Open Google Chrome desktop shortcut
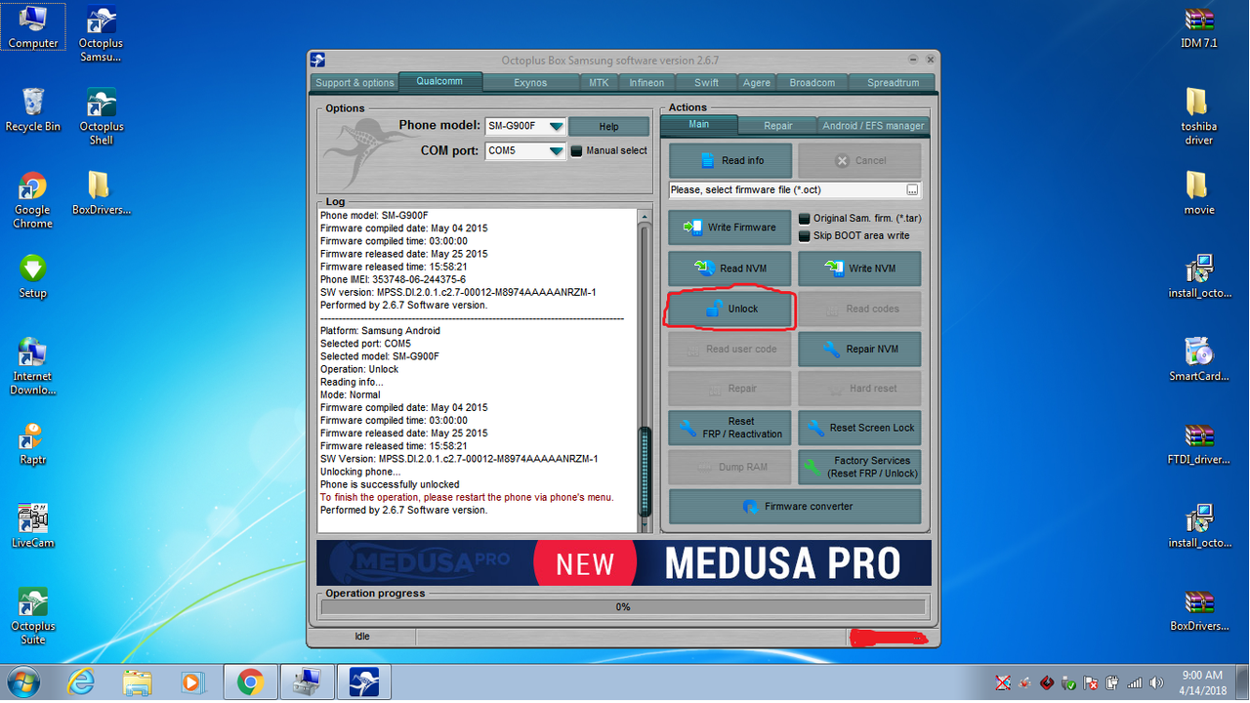The height and width of the screenshot is (703, 1250). point(33,201)
